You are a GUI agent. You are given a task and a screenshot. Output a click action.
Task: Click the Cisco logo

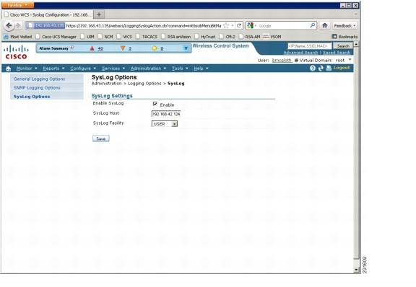[x=16, y=52]
